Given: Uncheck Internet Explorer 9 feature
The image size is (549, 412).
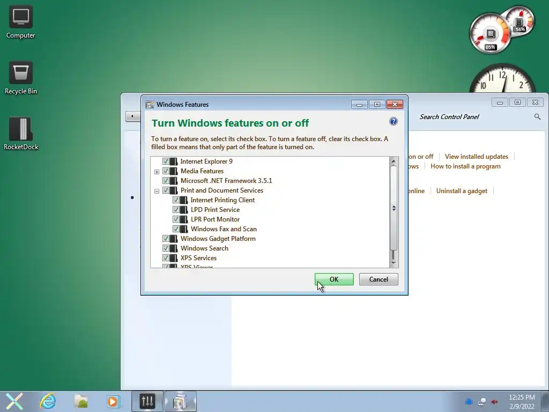Looking at the screenshot, I should click(166, 161).
